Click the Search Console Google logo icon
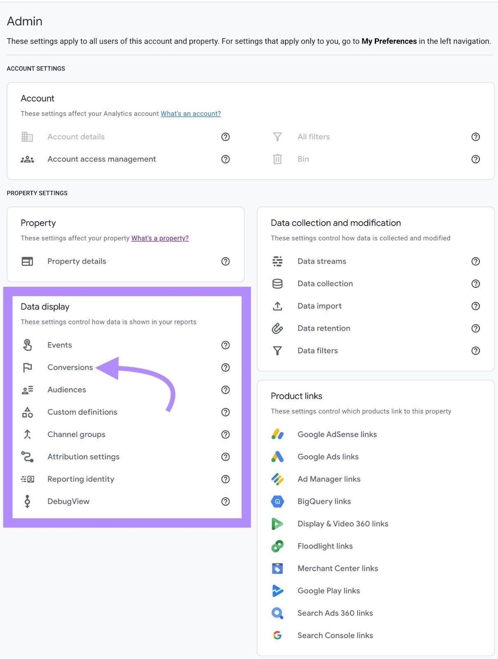 277,636
